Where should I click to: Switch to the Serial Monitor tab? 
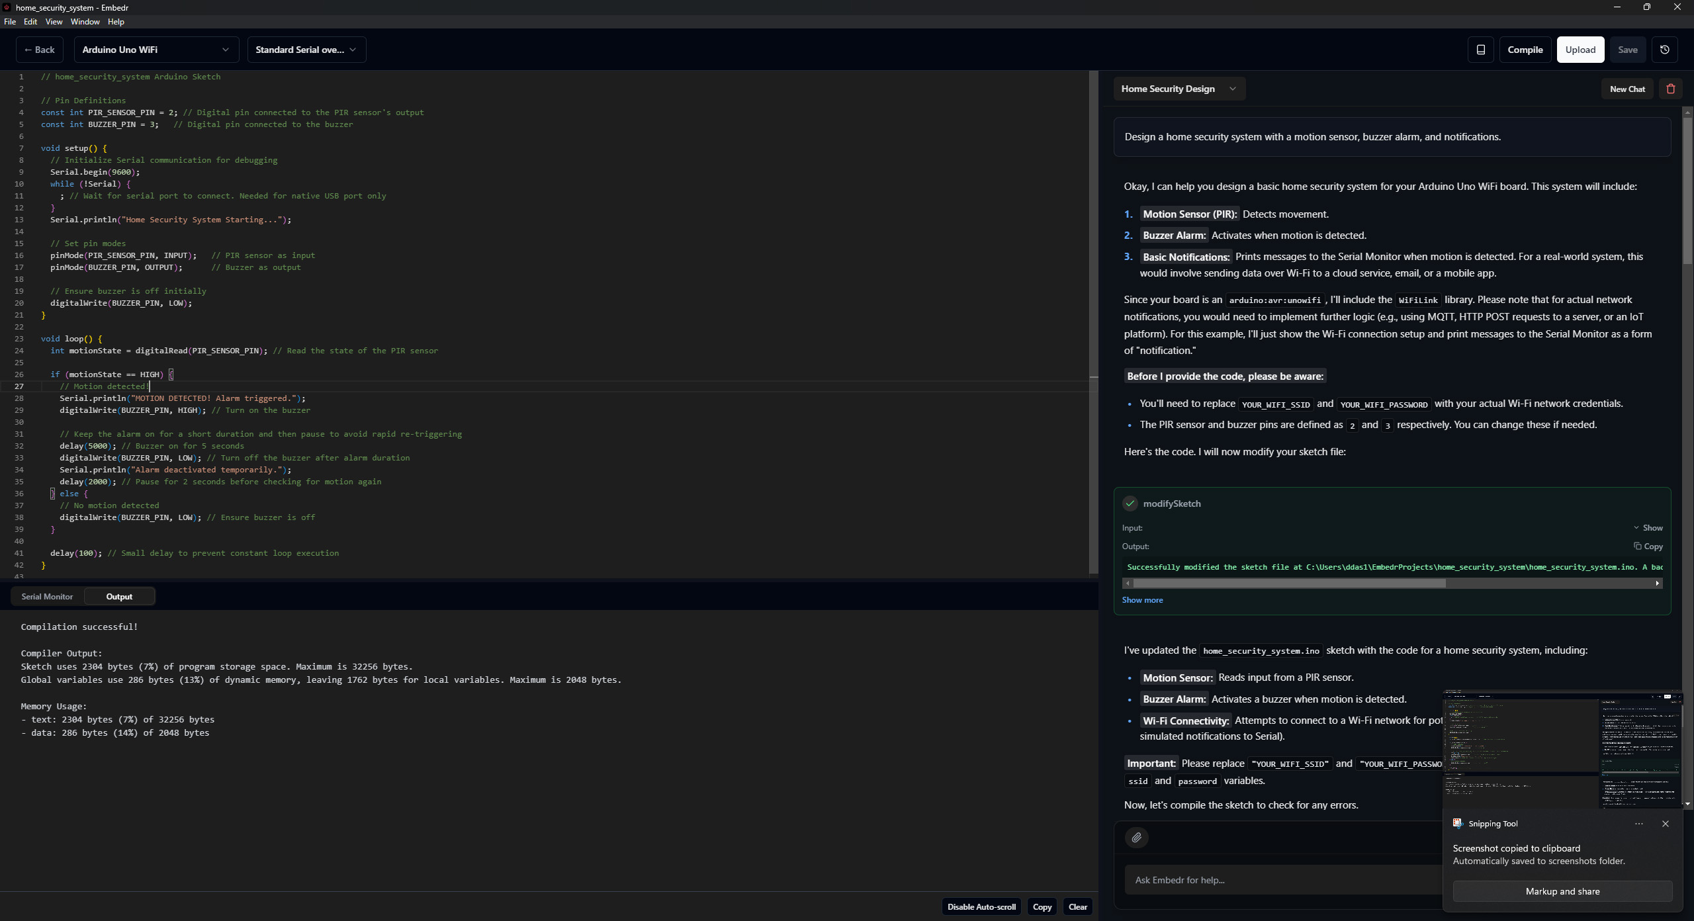point(47,597)
